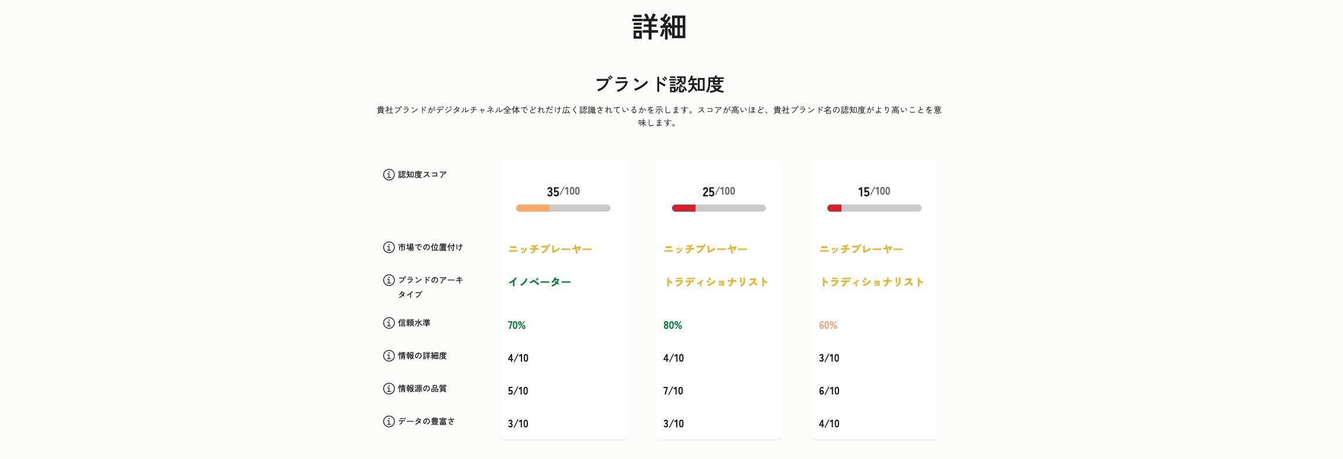The width and height of the screenshot is (1343, 459).
Task: Click the 5/10 source quality value
Action: [x=518, y=391]
